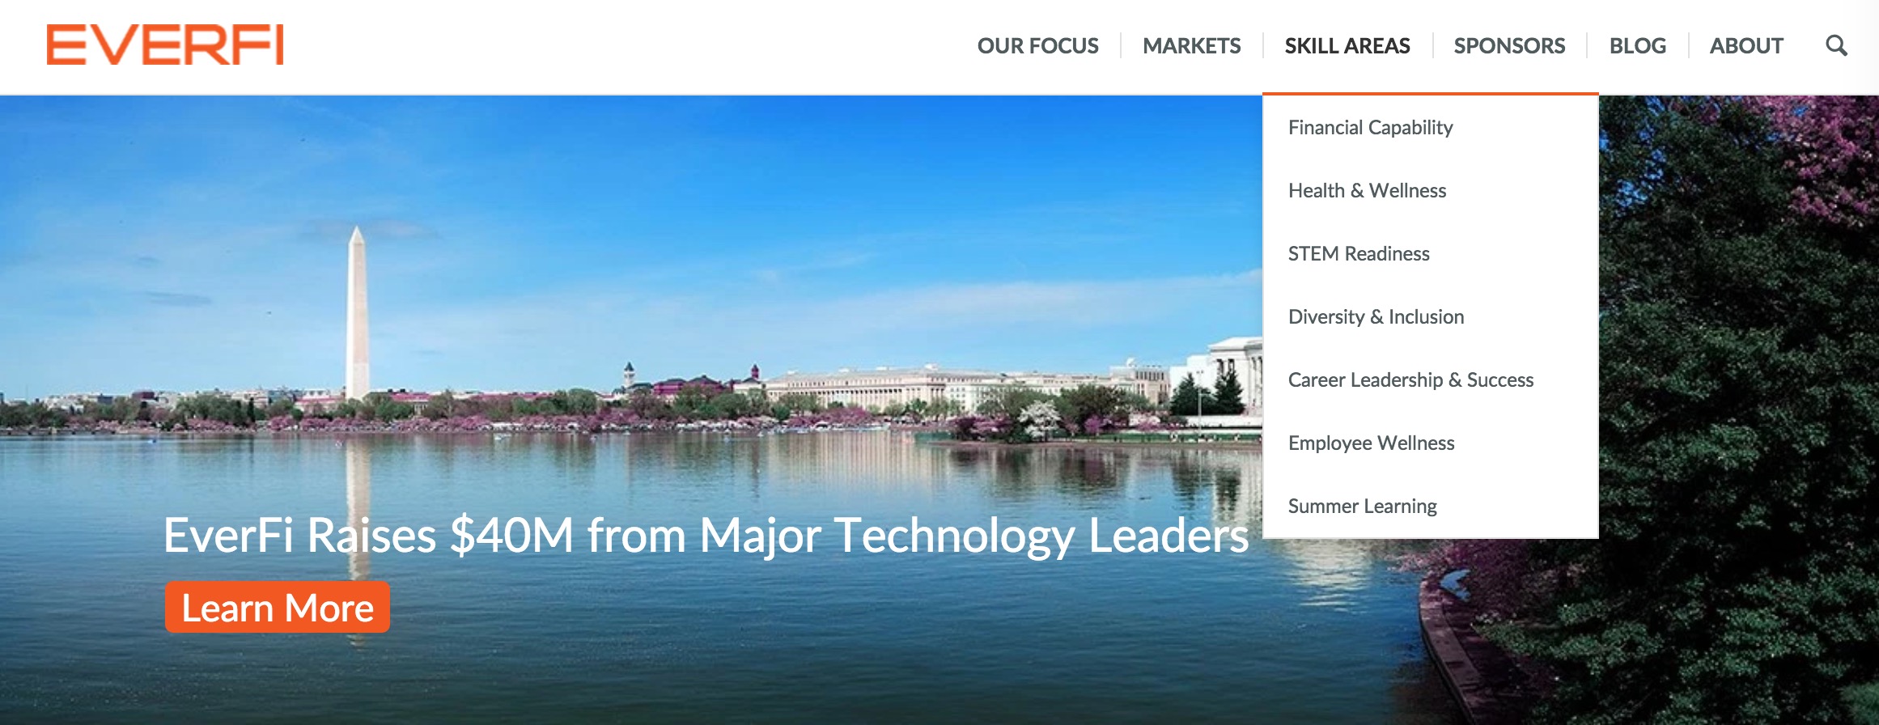Screen dimensions: 1879x725
Task: Open the Sponsors nav item
Action: click(x=1509, y=46)
